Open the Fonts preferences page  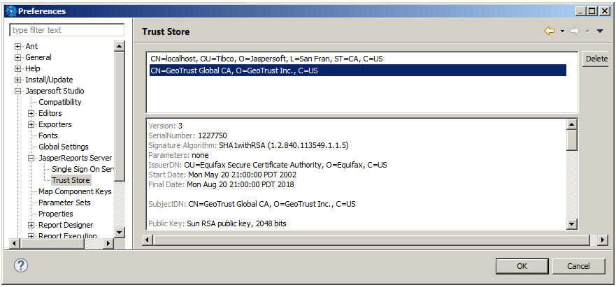coord(48,136)
